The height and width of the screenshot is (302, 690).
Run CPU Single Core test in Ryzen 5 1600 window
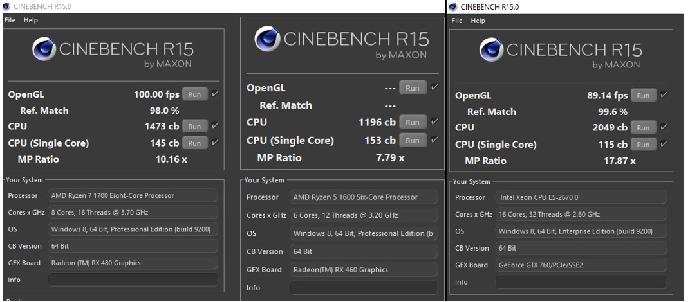click(x=413, y=140)
